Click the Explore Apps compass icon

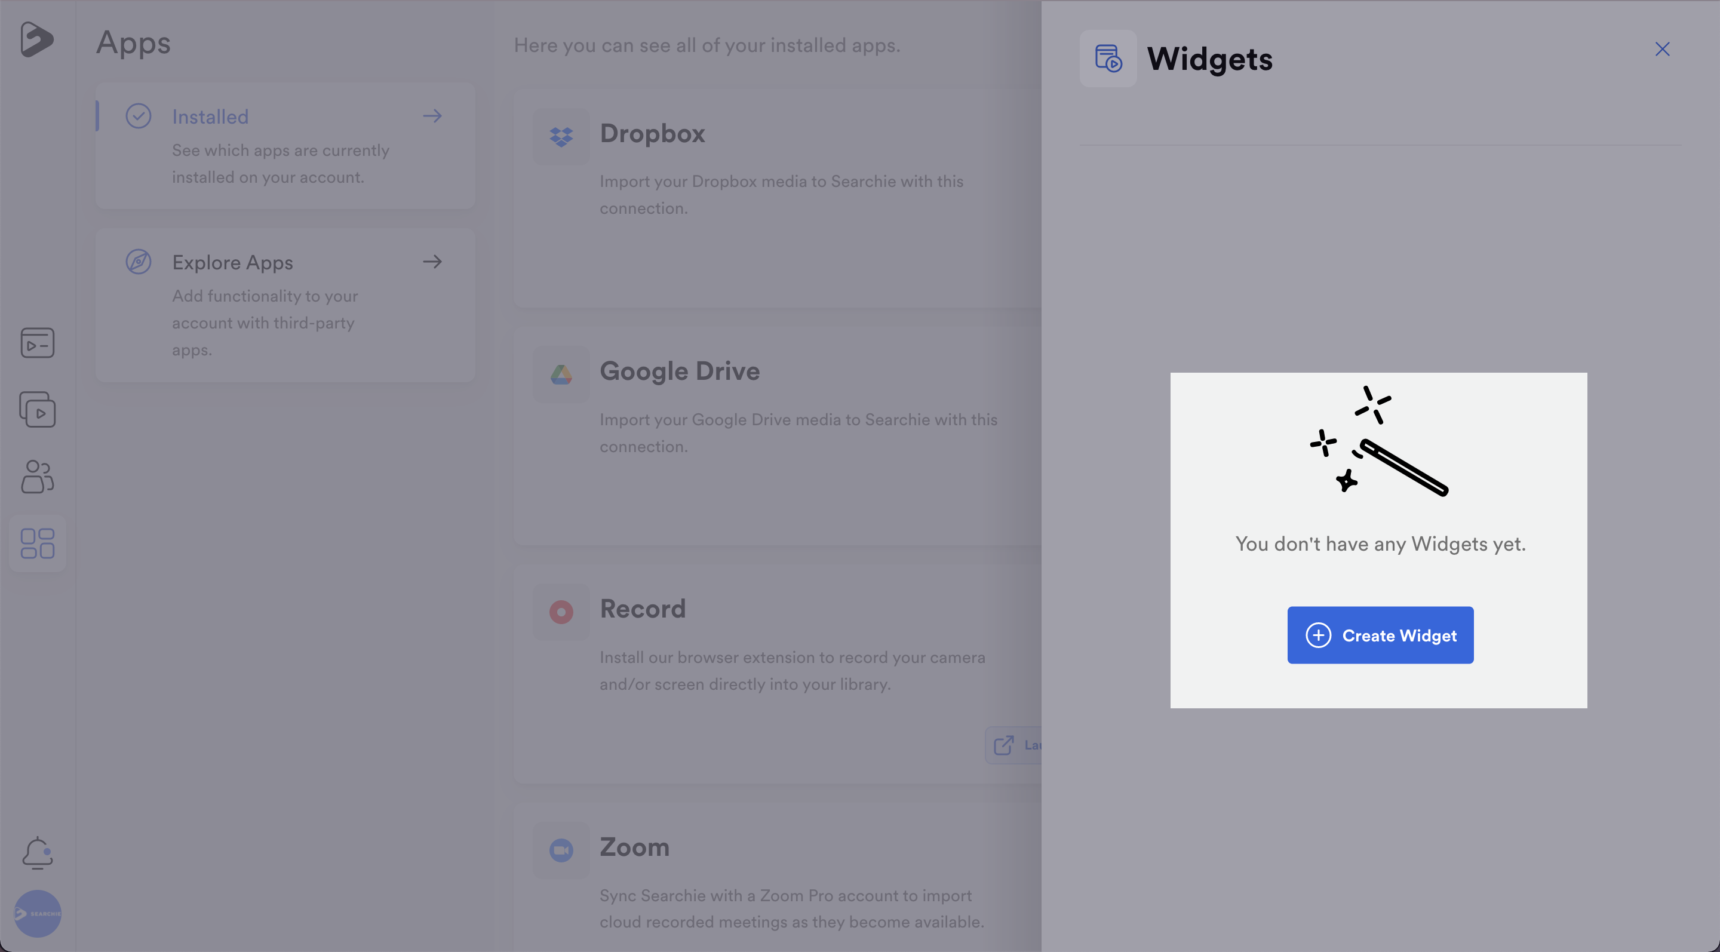tap(138, 262)
